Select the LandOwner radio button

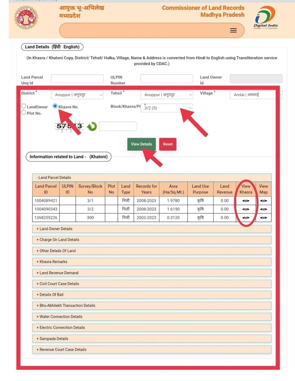[x=24, y=106]
